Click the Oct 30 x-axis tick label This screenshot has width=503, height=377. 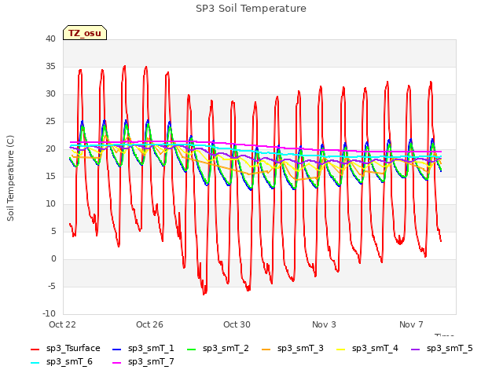click(237, 324)
